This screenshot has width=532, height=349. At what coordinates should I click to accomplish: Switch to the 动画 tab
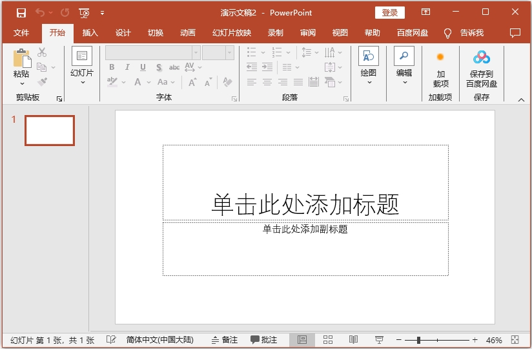click(x=188, y=33)
